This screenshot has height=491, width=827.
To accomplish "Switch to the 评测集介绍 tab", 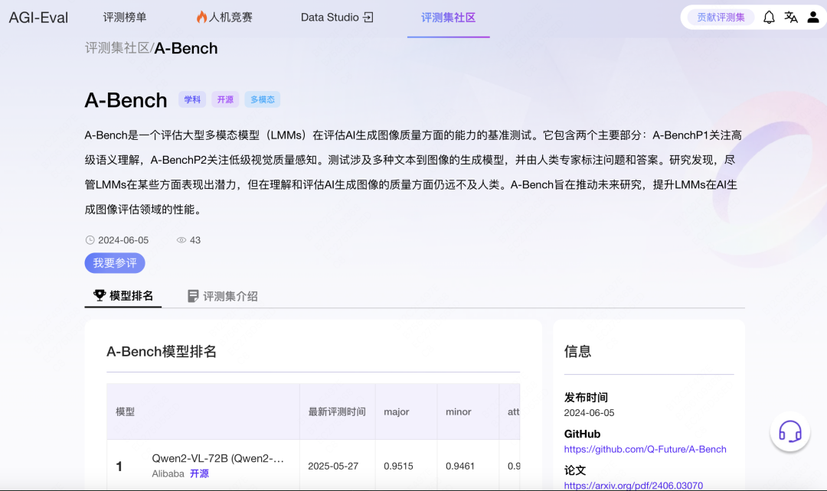I will click(223, 296).
